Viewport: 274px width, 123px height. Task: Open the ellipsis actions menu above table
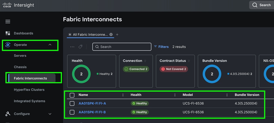(x=72, y=47)
